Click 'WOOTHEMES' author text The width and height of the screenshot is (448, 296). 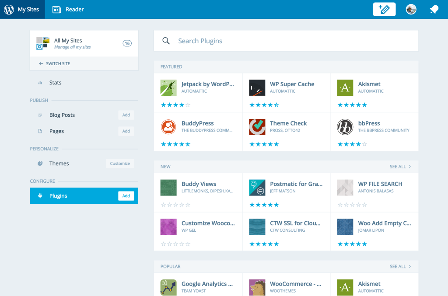[283, 291]
